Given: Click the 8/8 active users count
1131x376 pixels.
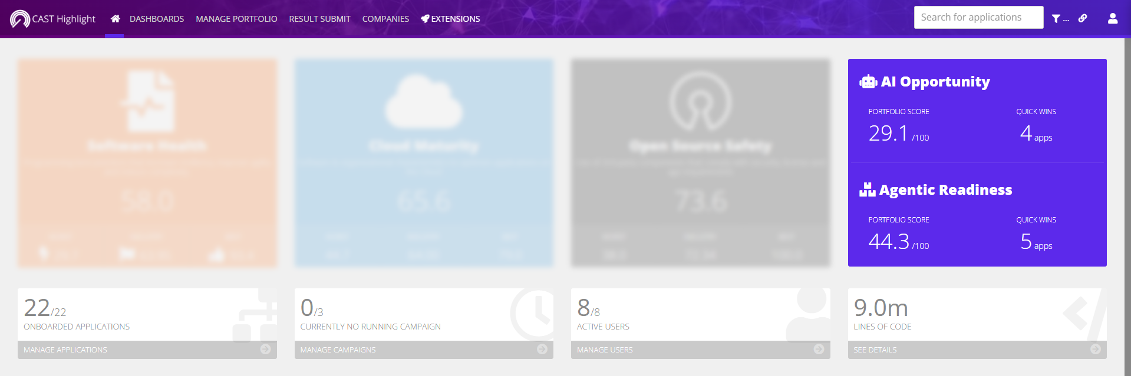Looking at the screenshot, I should click(x=588, y=308).
